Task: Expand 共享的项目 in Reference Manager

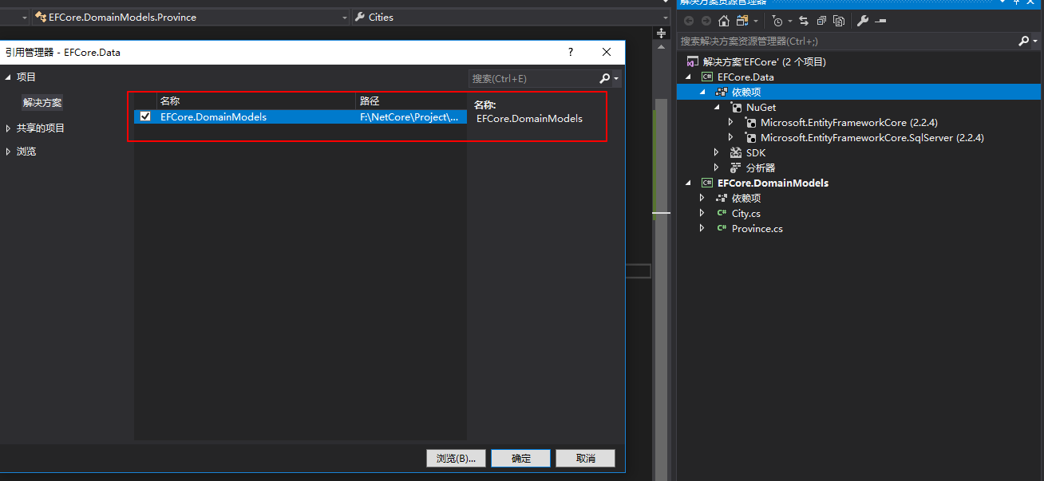Action: click(x=8, y=128)
